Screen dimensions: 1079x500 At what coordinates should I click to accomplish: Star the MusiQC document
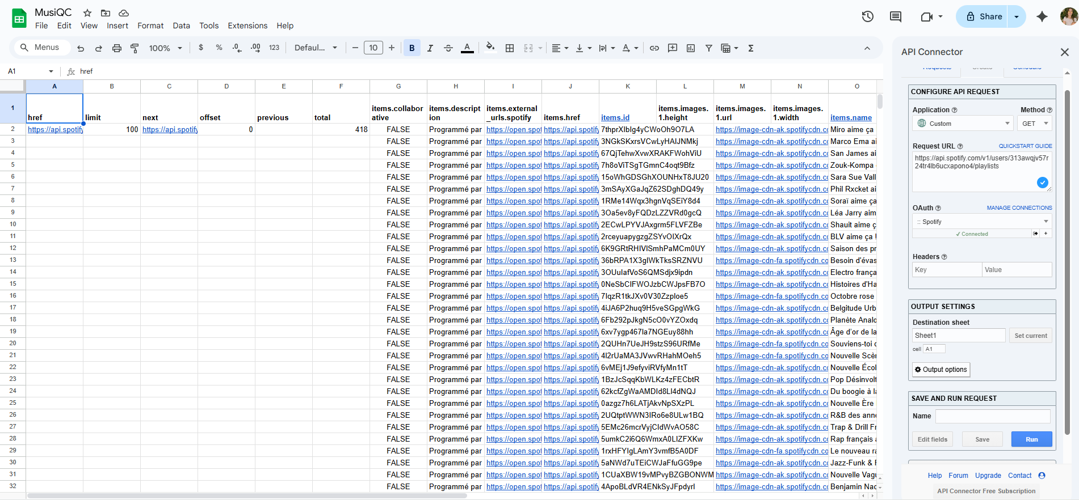[87, 12]
